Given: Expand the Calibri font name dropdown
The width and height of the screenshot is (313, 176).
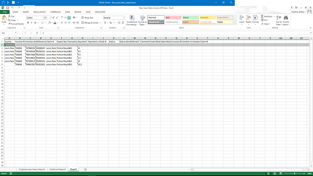Looking at the screenshot, I should coord(43,18).
